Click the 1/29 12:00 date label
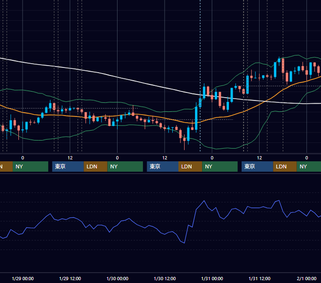 pos(70,278)
